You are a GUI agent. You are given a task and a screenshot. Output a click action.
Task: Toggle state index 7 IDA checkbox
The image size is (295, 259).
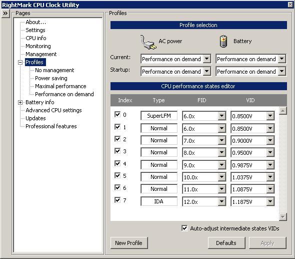click(117, 200)
